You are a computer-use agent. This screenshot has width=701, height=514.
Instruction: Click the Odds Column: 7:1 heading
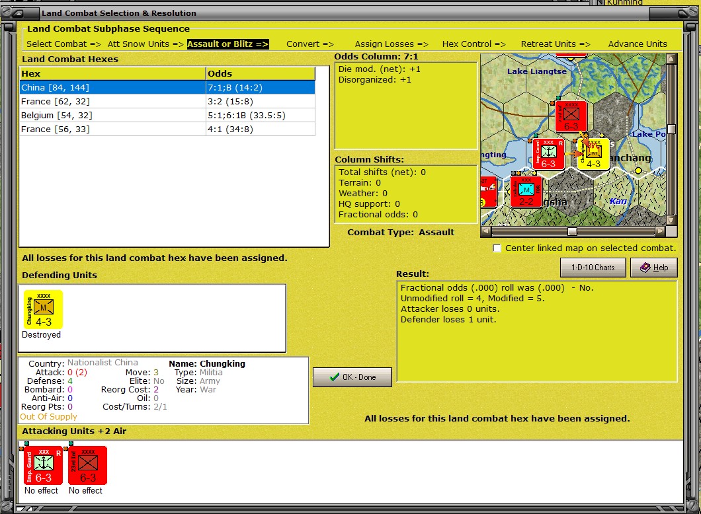tap(376, 57)
